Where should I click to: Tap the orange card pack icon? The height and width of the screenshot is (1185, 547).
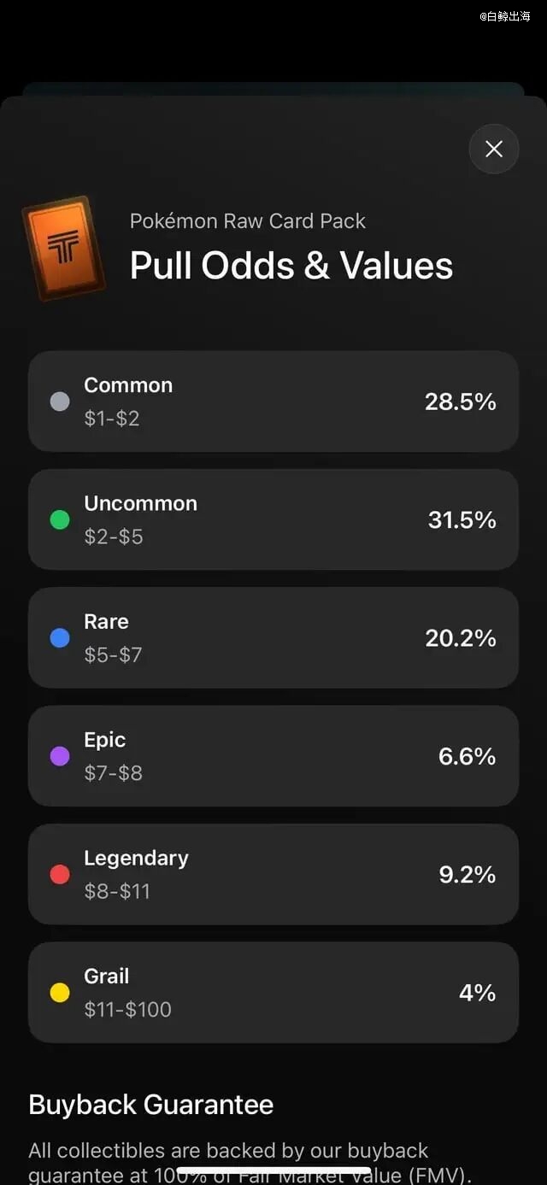[64, 249]
